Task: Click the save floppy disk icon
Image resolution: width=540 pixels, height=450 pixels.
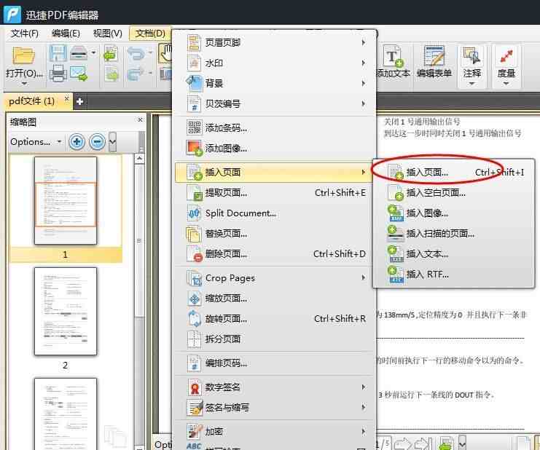Action: click(58, 53)
